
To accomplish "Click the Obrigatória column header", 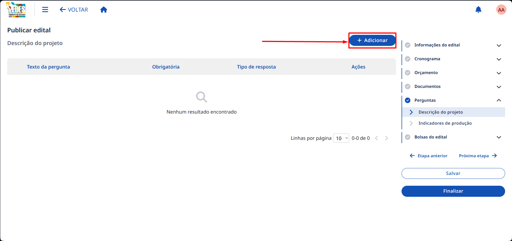I will (166, 67).
